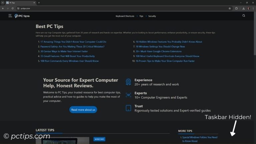View site information icon in address bar
The height and width of the screenshot is (144, 256).
pos(18,8)
